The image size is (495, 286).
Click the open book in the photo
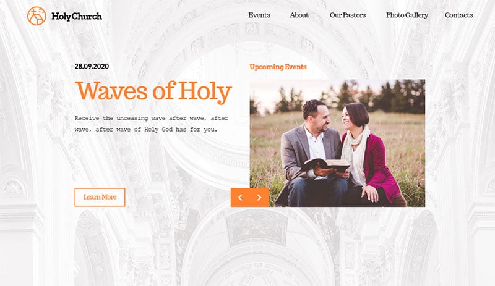pos(327,164)
